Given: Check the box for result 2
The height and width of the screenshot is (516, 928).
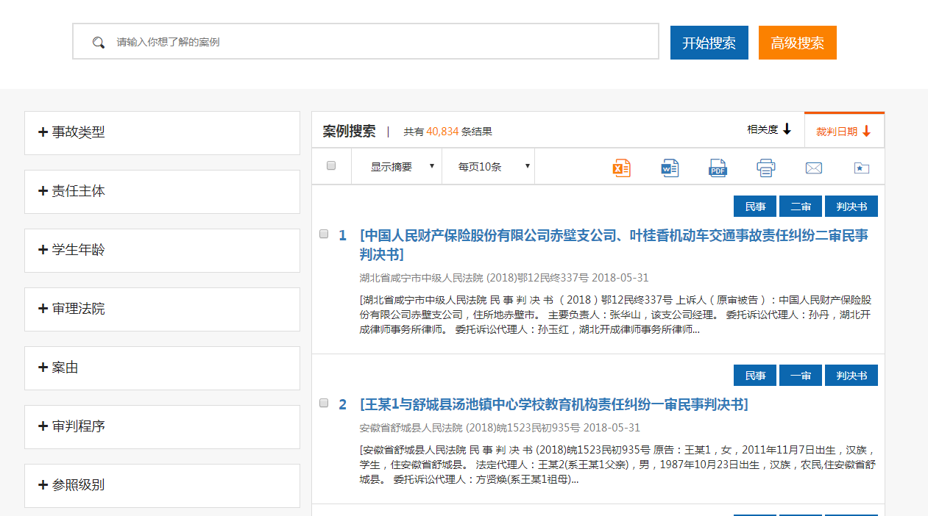Looking at the screenshot, I should click(x=324, y=404).
